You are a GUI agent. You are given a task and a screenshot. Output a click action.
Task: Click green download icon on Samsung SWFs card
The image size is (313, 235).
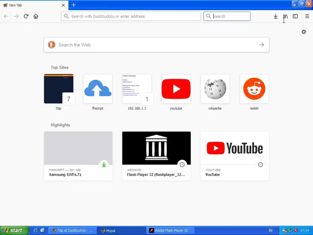(104, 165)
